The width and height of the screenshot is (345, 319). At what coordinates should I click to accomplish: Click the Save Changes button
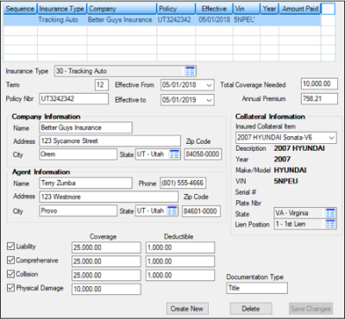(x=310, y=309)
